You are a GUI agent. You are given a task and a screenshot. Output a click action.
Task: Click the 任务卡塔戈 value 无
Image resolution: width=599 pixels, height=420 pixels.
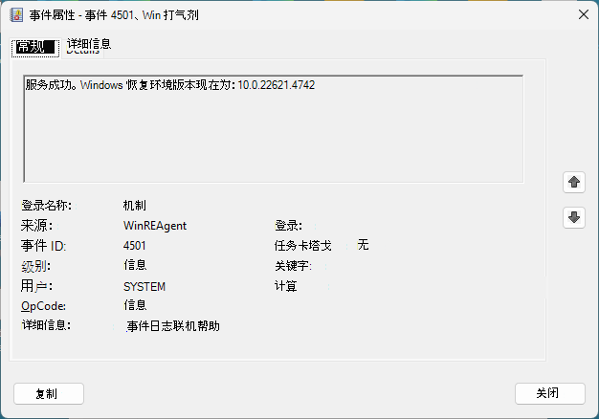363,244
